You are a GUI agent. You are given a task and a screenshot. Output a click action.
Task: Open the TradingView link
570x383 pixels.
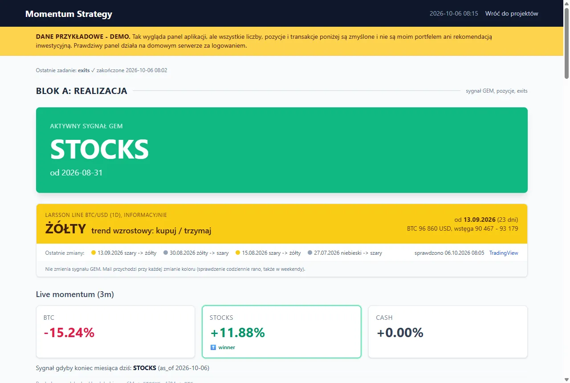click(504, 253)
